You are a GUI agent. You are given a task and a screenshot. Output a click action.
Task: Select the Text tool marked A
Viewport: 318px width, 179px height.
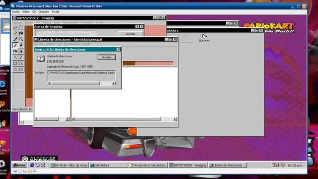tap(21, 51)
